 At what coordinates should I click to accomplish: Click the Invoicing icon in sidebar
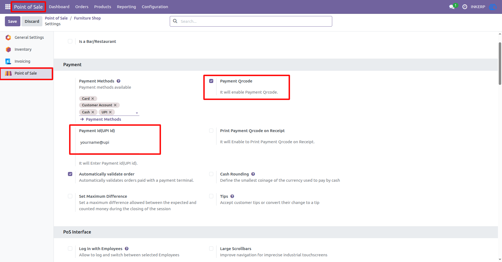(8, 61)
